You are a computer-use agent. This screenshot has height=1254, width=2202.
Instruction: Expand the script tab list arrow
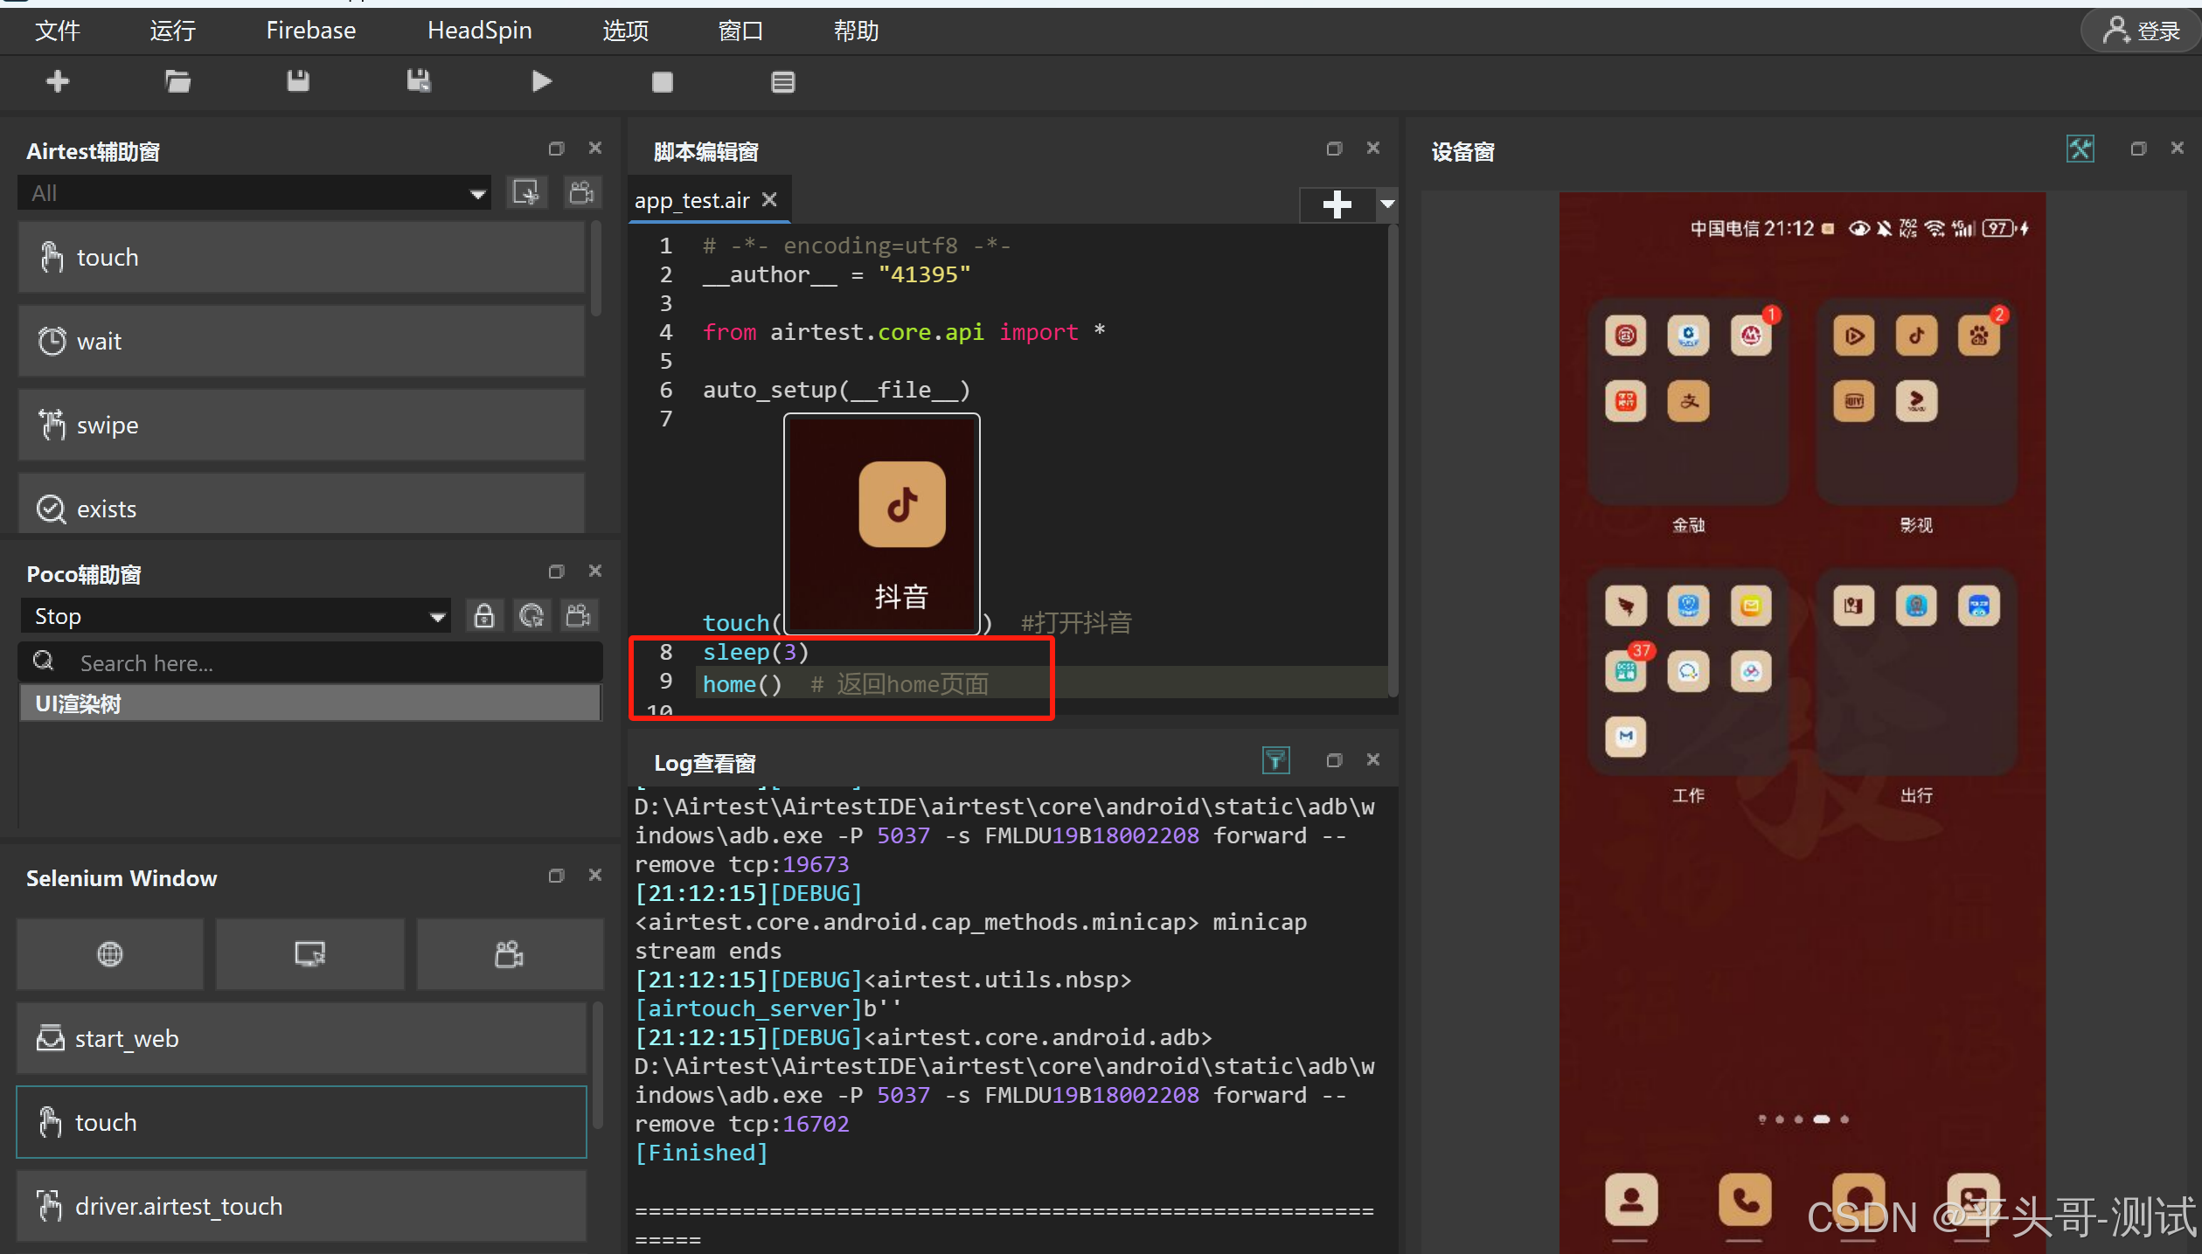click(1387, 204)
